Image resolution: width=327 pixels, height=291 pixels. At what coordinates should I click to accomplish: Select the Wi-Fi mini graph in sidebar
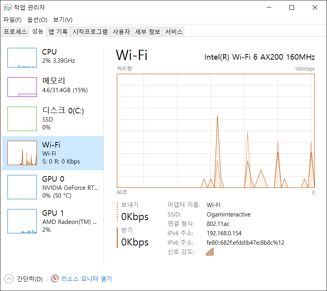(22, 153)
